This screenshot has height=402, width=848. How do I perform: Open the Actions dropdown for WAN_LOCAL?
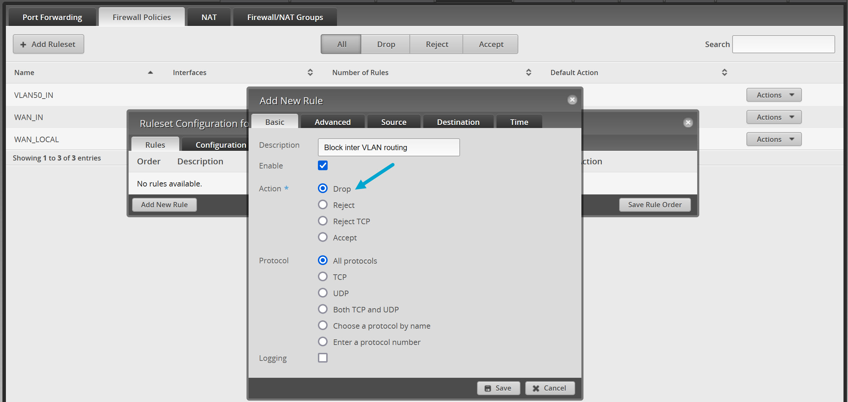(x=773, y=139)
